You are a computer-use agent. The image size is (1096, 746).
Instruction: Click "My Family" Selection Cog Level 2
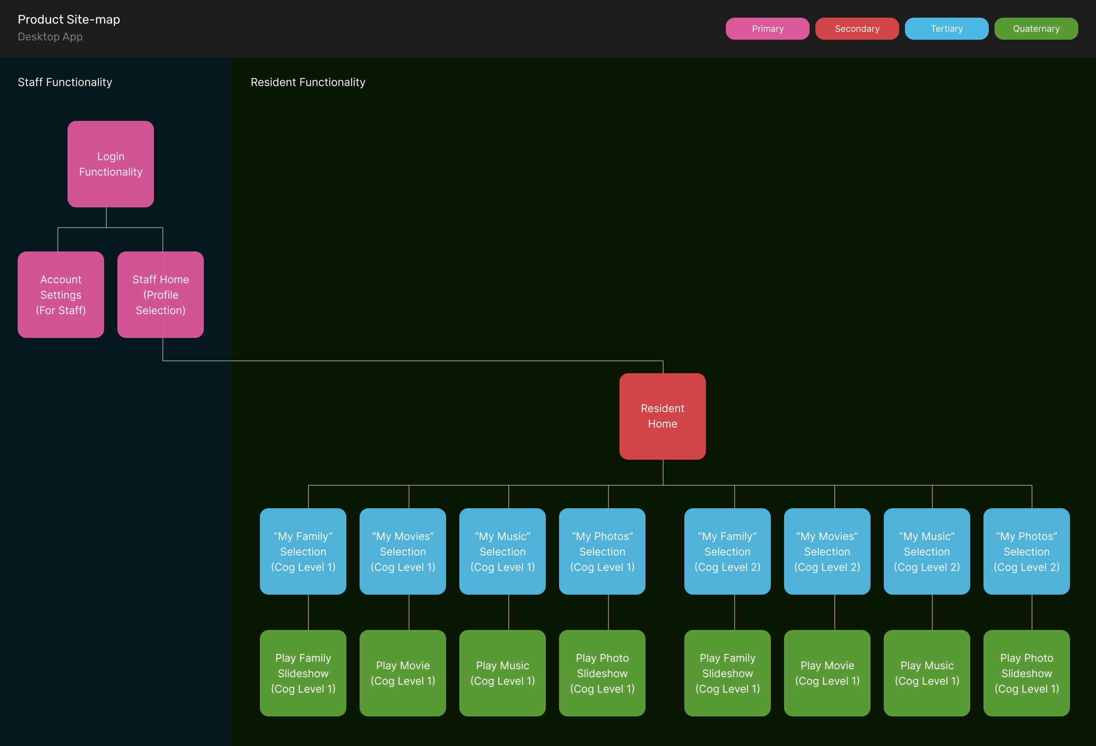[727, 551]
